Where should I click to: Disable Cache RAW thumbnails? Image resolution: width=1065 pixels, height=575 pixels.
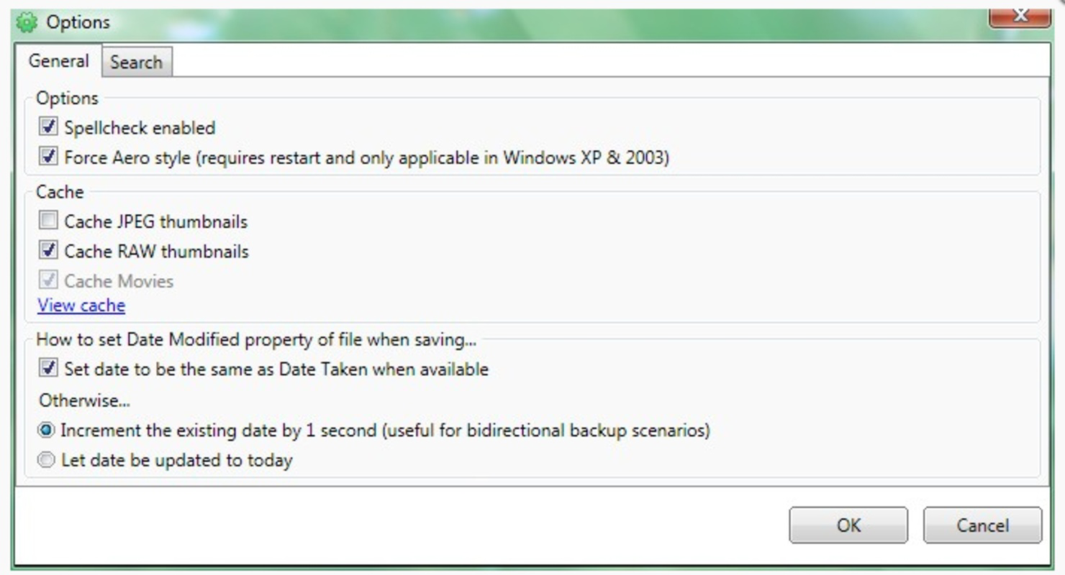pos(47,250)
